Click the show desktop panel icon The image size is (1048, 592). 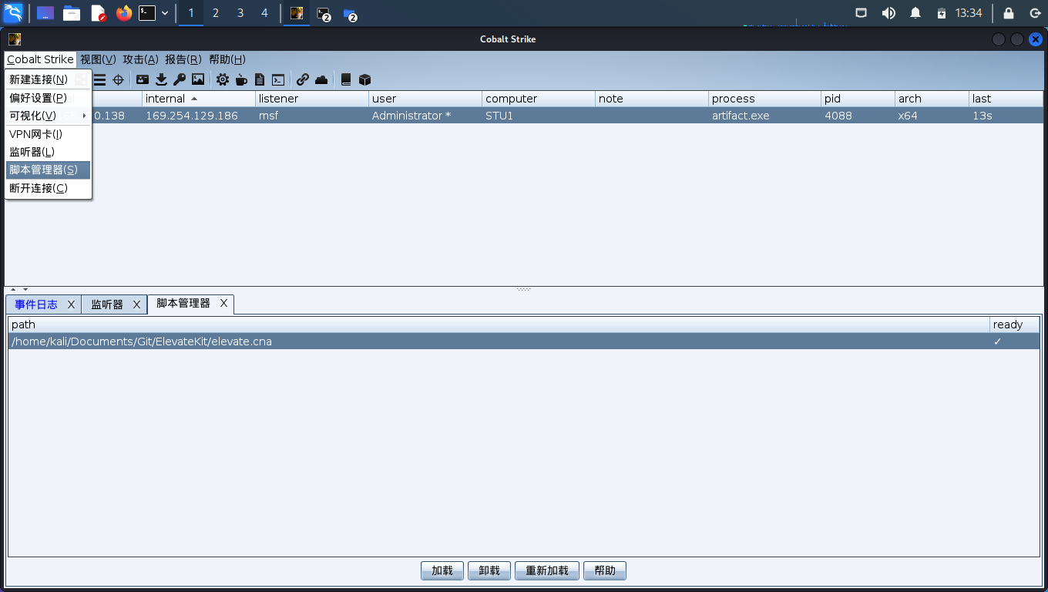tap(45, 13)
